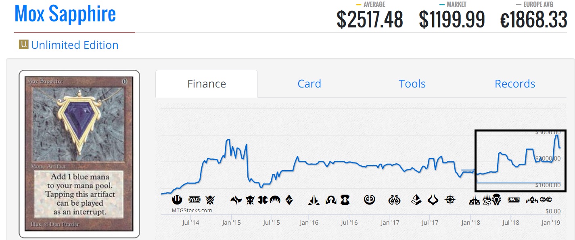Open the Unlimited Edition set link
The height and width of the screenshot is (240, 575).
tap(75, 45)
